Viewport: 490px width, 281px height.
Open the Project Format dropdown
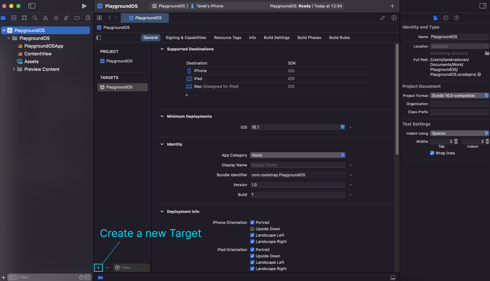[x=459, y=96]
